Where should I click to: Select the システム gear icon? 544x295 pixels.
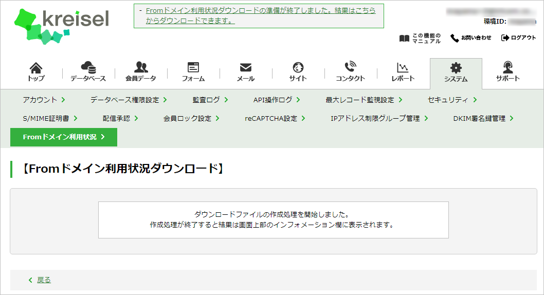(456, 68)
